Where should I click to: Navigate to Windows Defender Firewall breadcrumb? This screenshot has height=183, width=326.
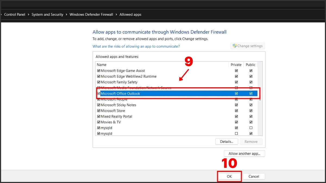point(91,15)
